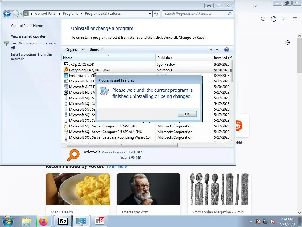
Task: Open the more view options dropdown arrow
Action: 217,50
